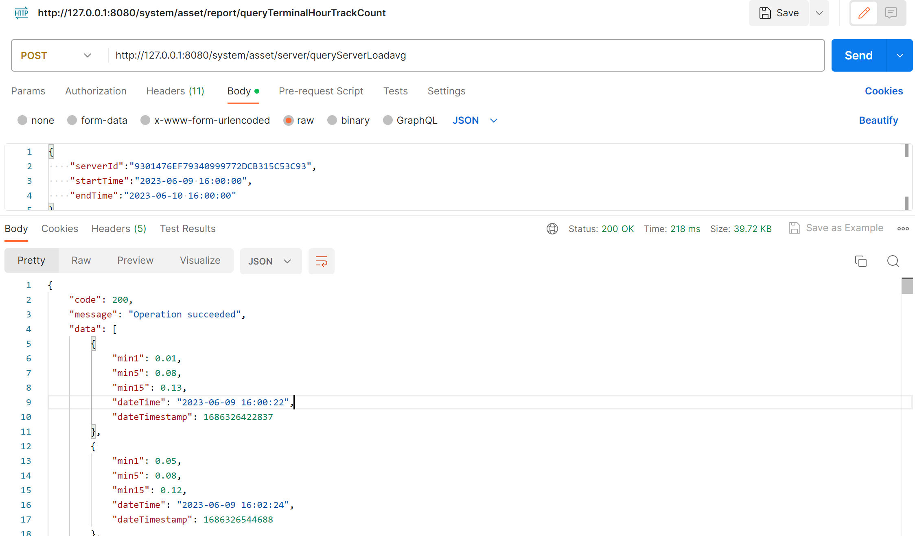Search response with magnifier icon

[893, 261]
